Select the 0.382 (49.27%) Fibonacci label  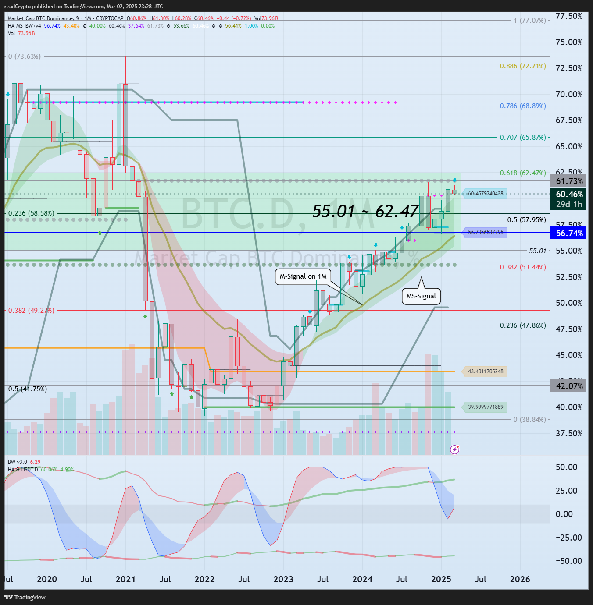[32, 311]
